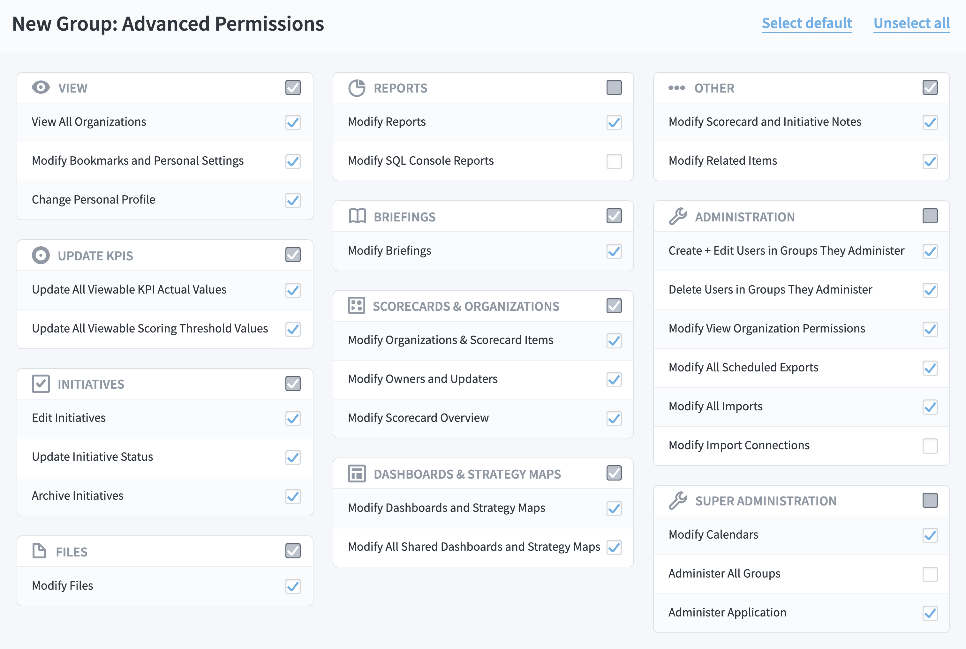The height and width of the screenshot is (649, 966).
Task: Toggle the Dashboards & Strategy Maps group checkbox
Action: coord(614,473)
